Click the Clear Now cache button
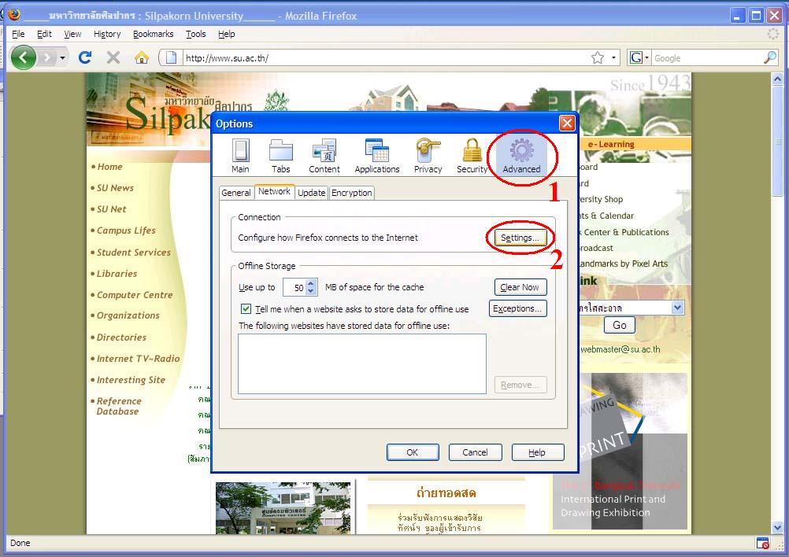 [x=520, y=287]
